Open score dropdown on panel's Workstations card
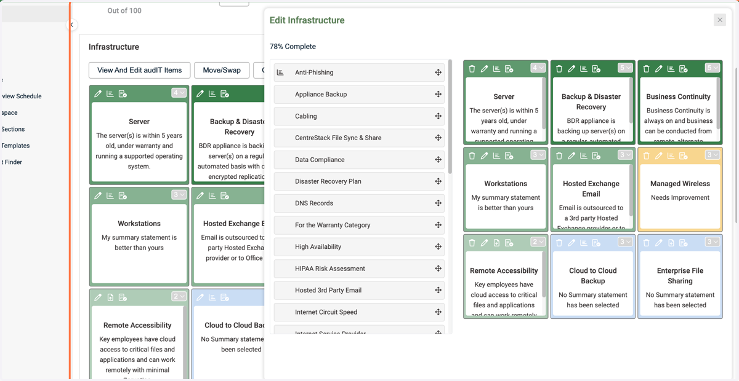This screenshot has width=739, height=381. (538, 155)
